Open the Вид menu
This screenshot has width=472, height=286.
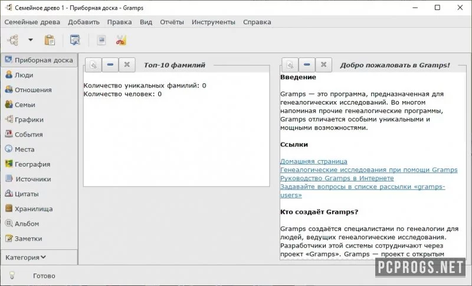tap(146, 22)
